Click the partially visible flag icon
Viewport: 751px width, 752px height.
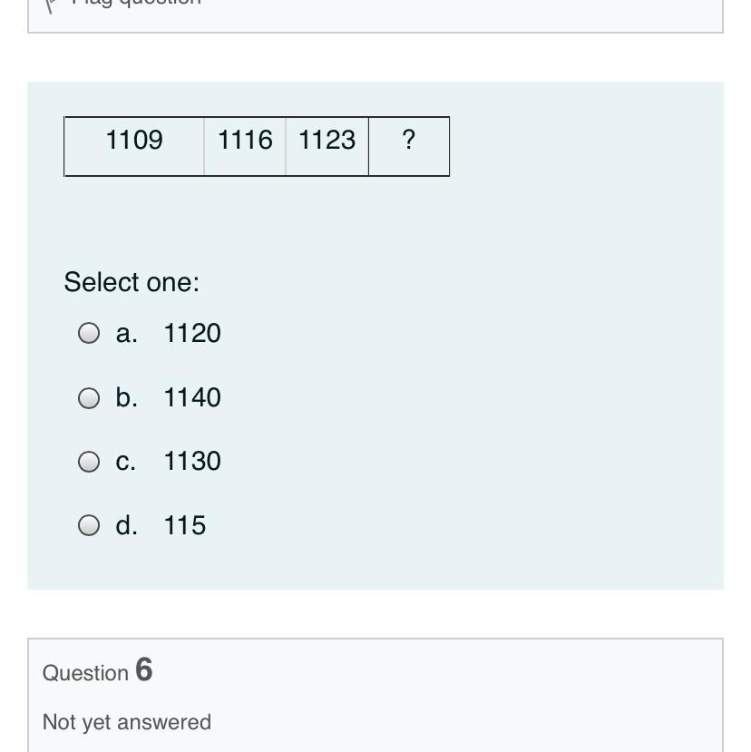[x=51, y=4]
